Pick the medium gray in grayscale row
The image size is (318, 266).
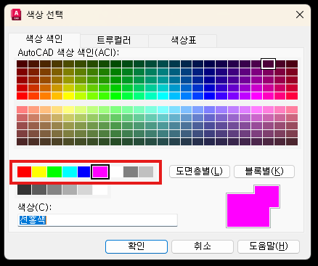coord(54,190)
